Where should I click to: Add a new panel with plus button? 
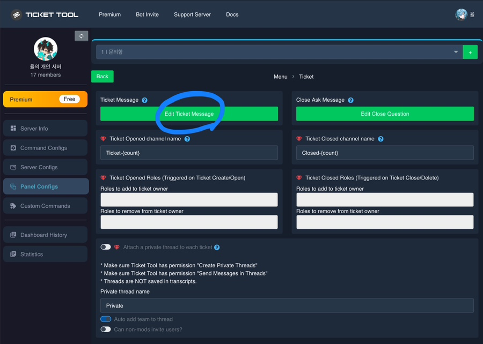click(x=470, y=53)
